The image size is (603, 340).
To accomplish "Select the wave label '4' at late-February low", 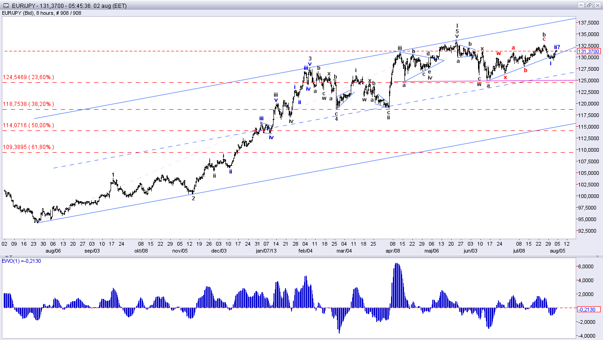I will click(x=336, y=119).
